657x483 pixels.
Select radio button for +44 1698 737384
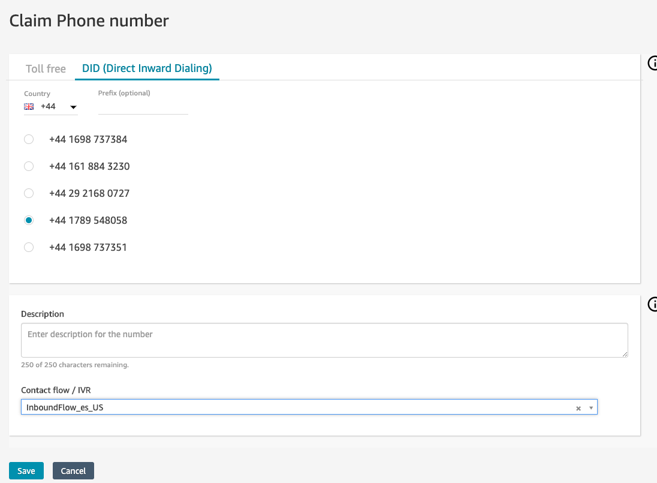pyautogui.click(x=29, y=139)
